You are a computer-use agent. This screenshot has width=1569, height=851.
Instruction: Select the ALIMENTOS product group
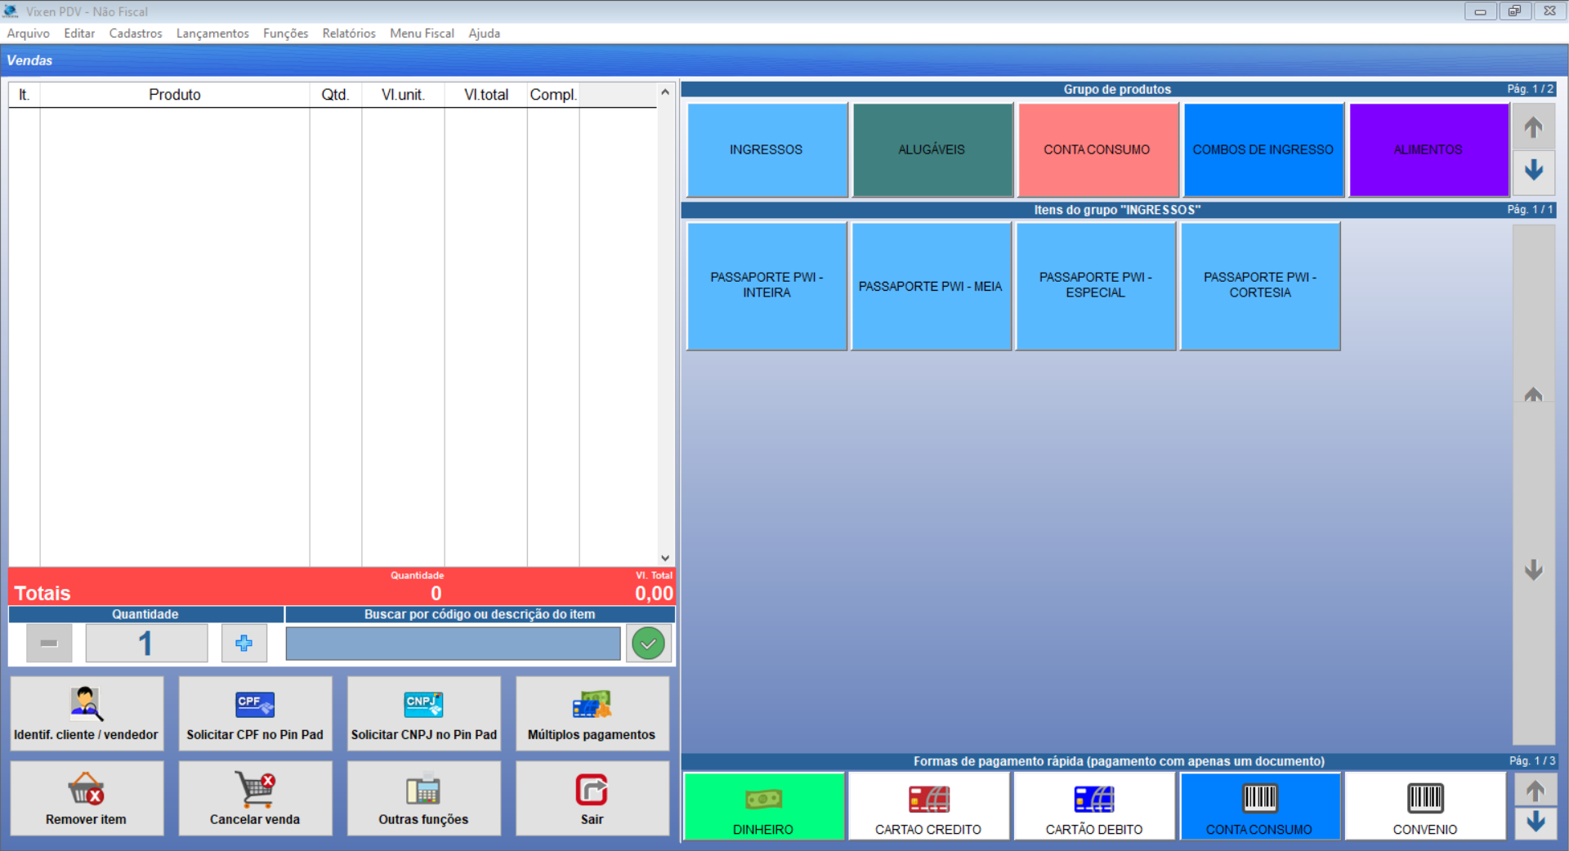(1428, 149)
